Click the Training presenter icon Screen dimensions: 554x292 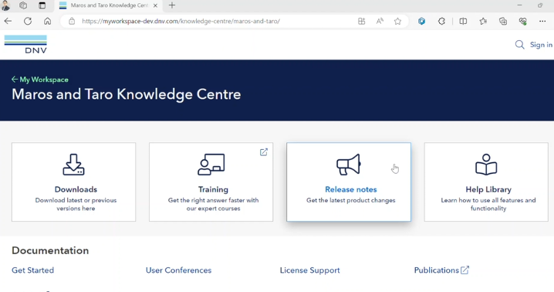211,165
